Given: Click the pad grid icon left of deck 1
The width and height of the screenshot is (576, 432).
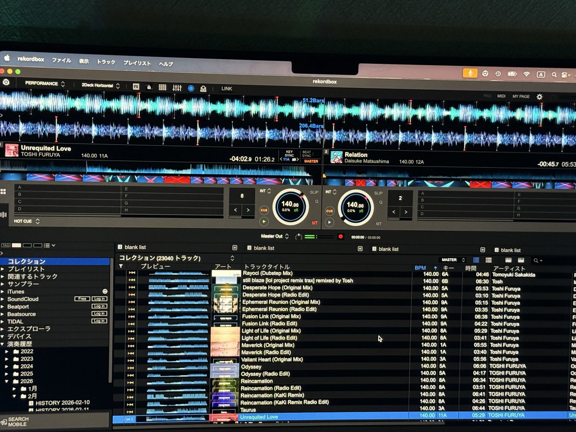Looking at the screenshot, I should (3, 192).
